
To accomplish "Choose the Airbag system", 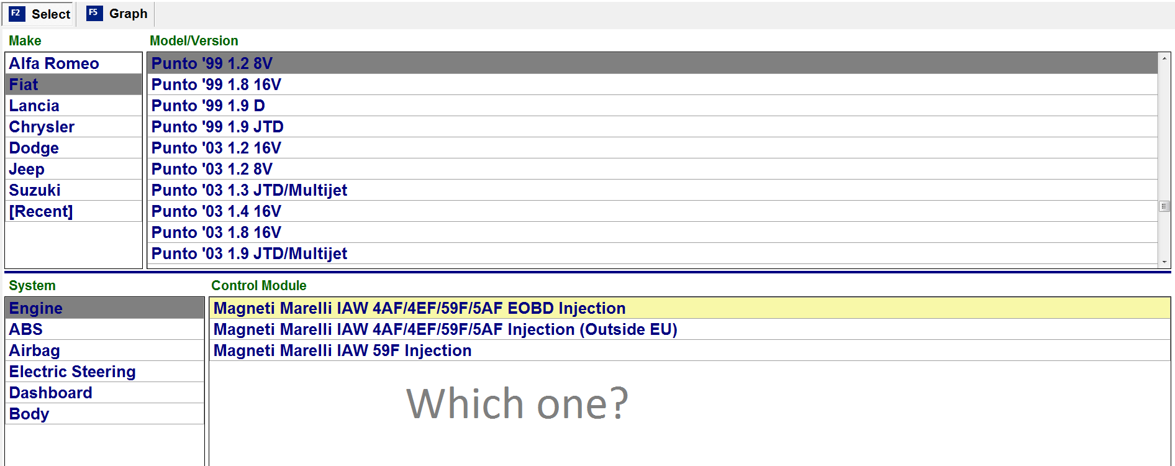I will pyautogui.click(x=35, y=350).
